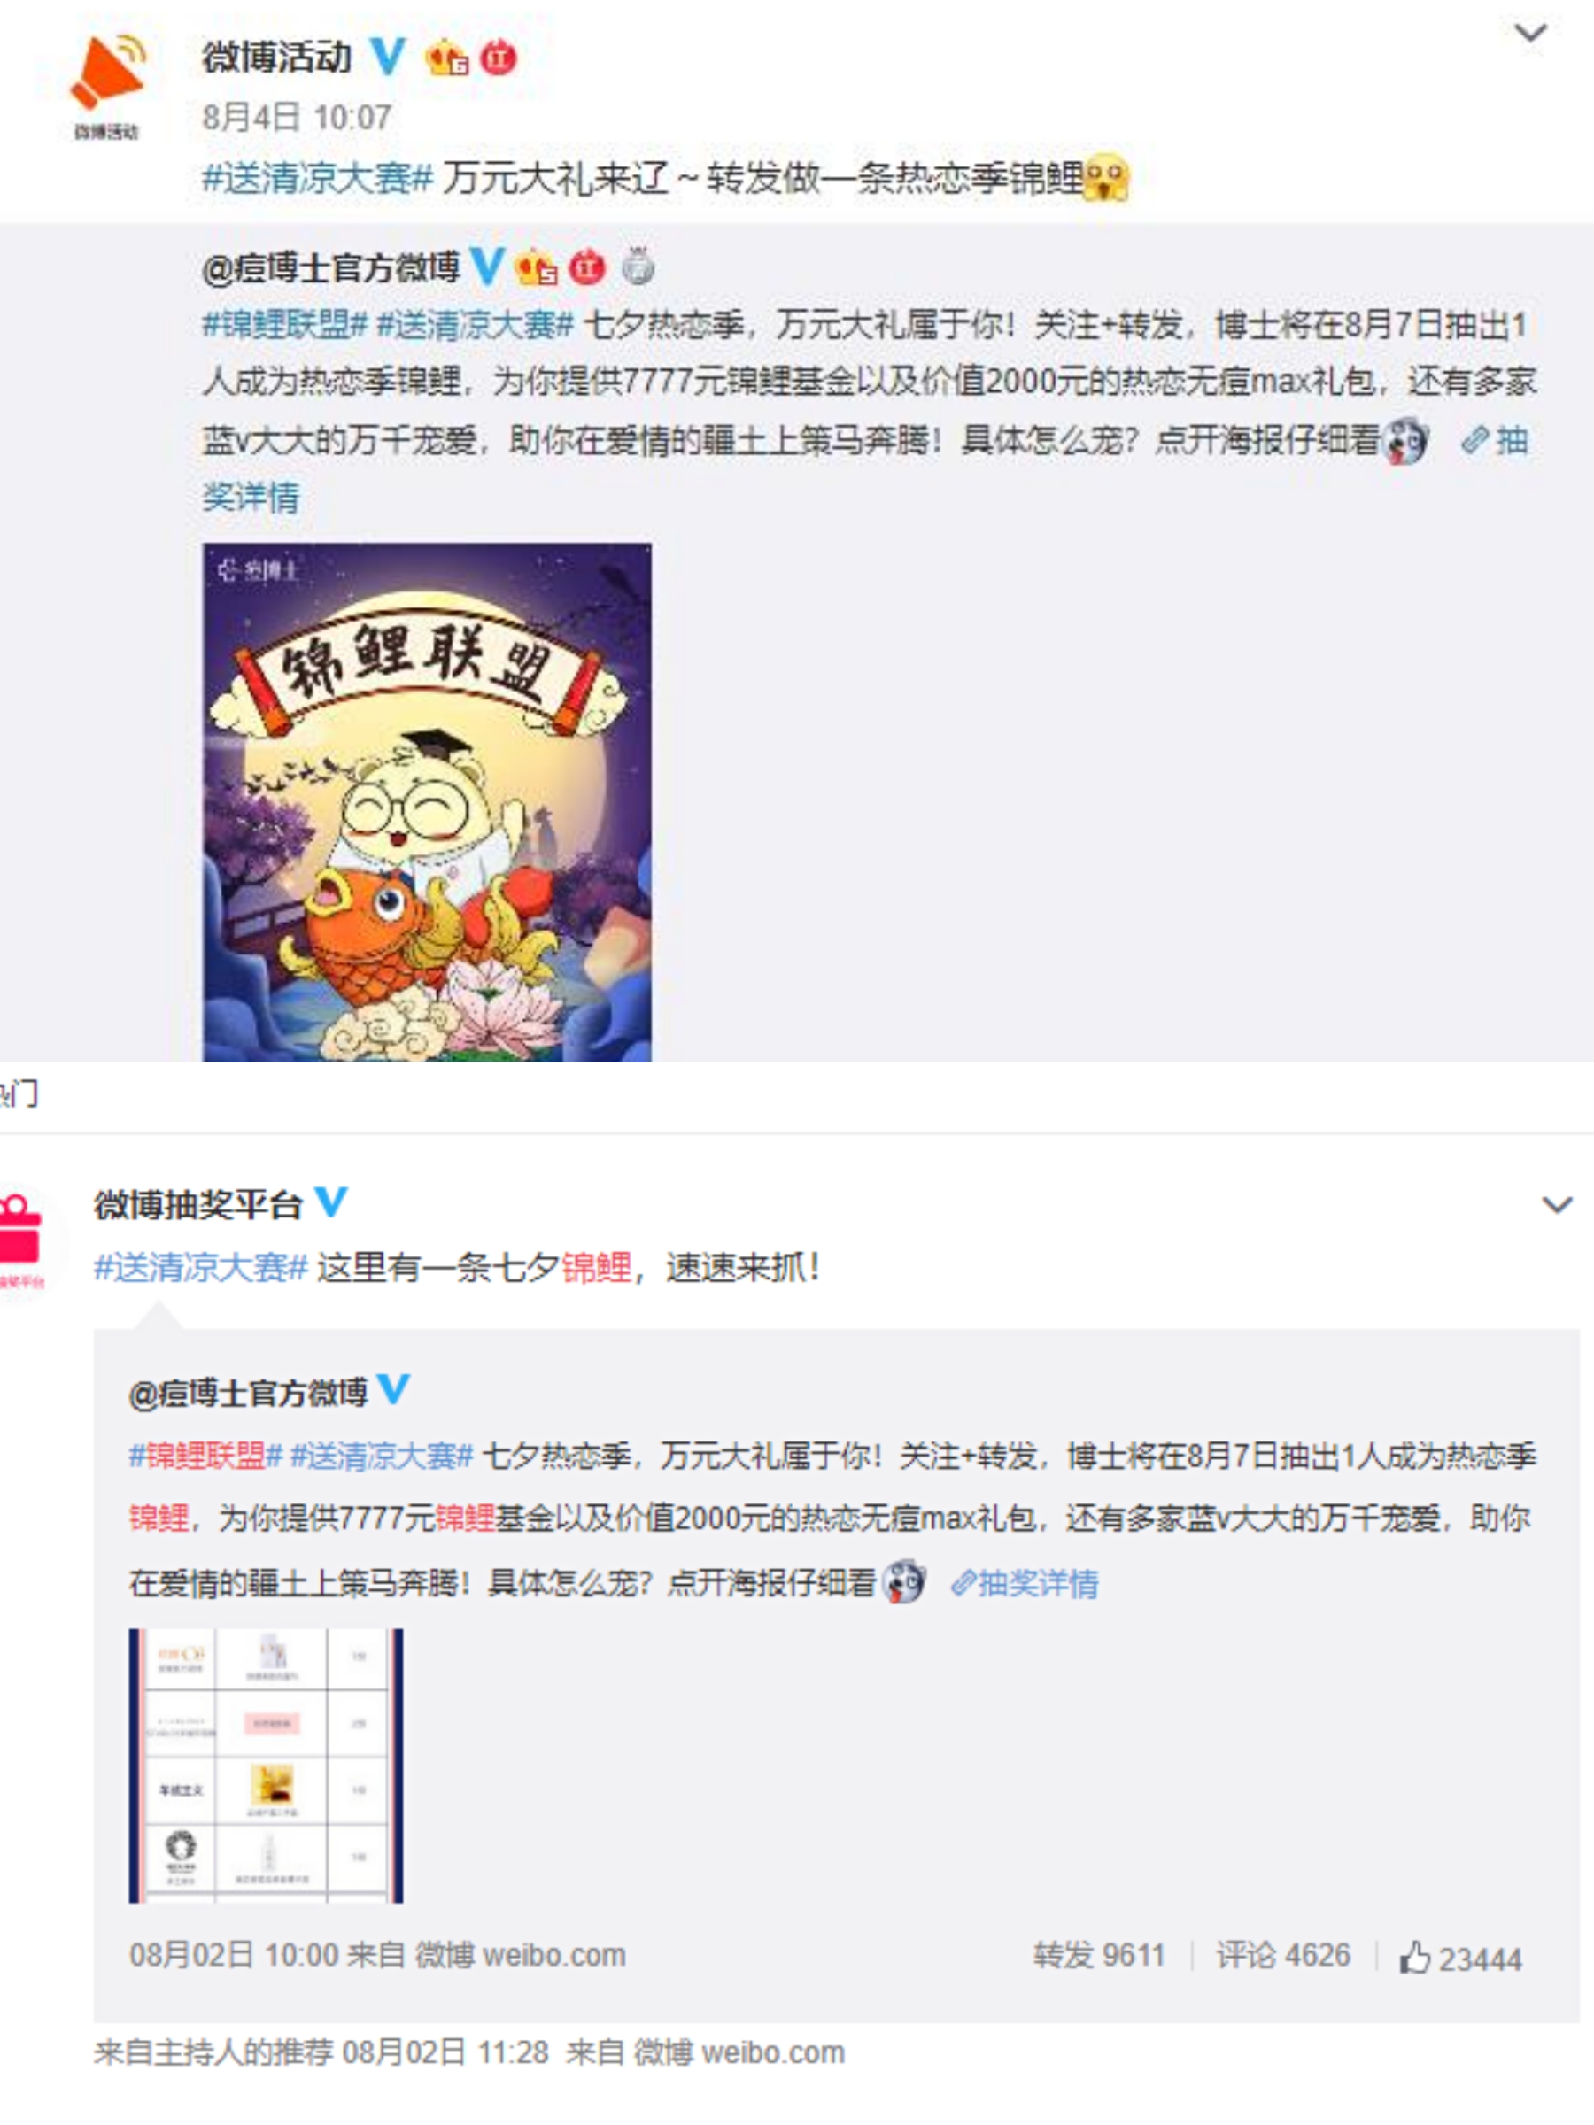Open the 锦鲤联盟 poster image

coord(427,802)
